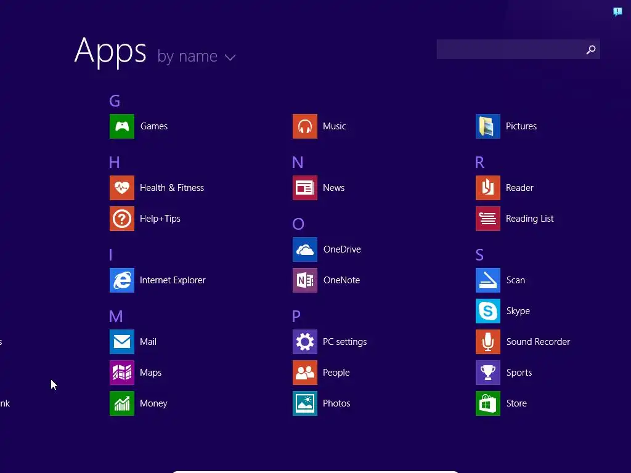The image size is (631, 473).
Task: Click the 'Skype' label text
Action: 518,311
